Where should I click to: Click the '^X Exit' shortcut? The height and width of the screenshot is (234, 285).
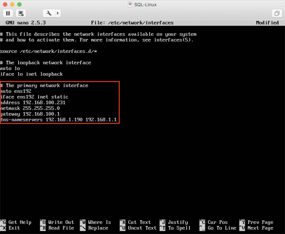[x=10, y=228]
